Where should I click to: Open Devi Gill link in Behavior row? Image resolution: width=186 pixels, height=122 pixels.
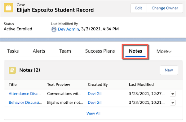point(95,102)
